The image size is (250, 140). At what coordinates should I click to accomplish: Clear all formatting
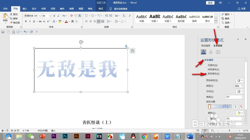[x=71, y=16]
